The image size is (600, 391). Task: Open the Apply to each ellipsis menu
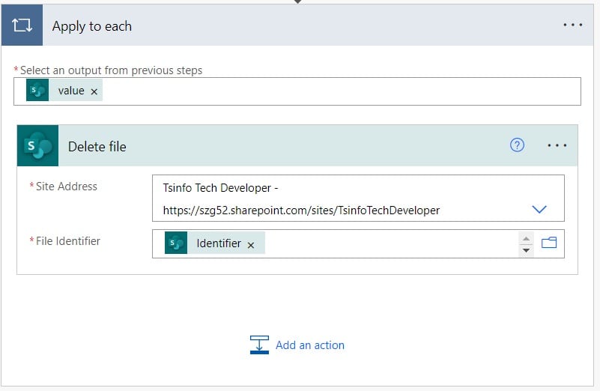[x=572, y=25]
